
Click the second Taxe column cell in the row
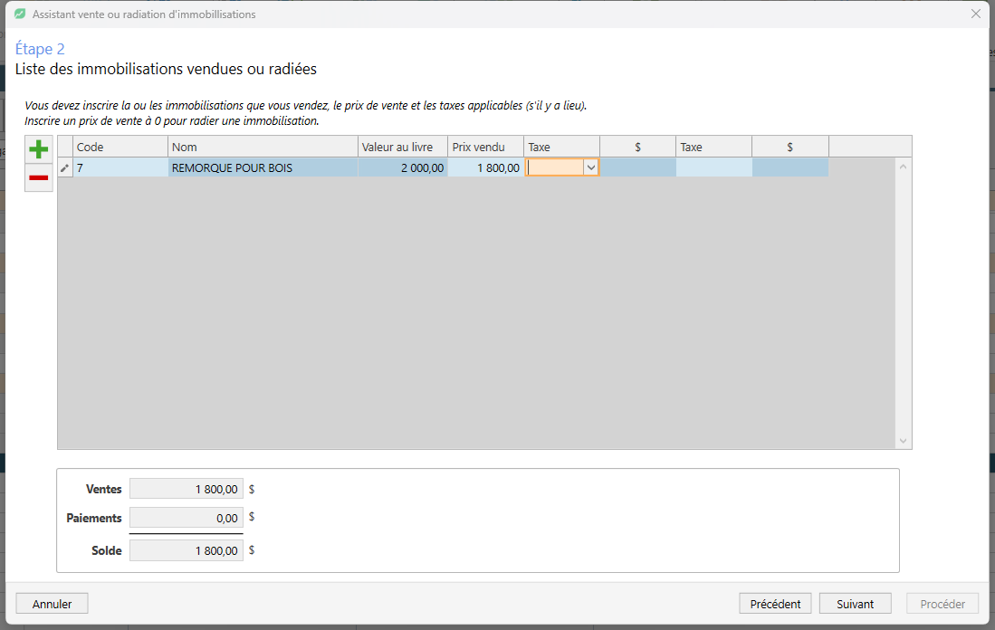tap(714, 168)
